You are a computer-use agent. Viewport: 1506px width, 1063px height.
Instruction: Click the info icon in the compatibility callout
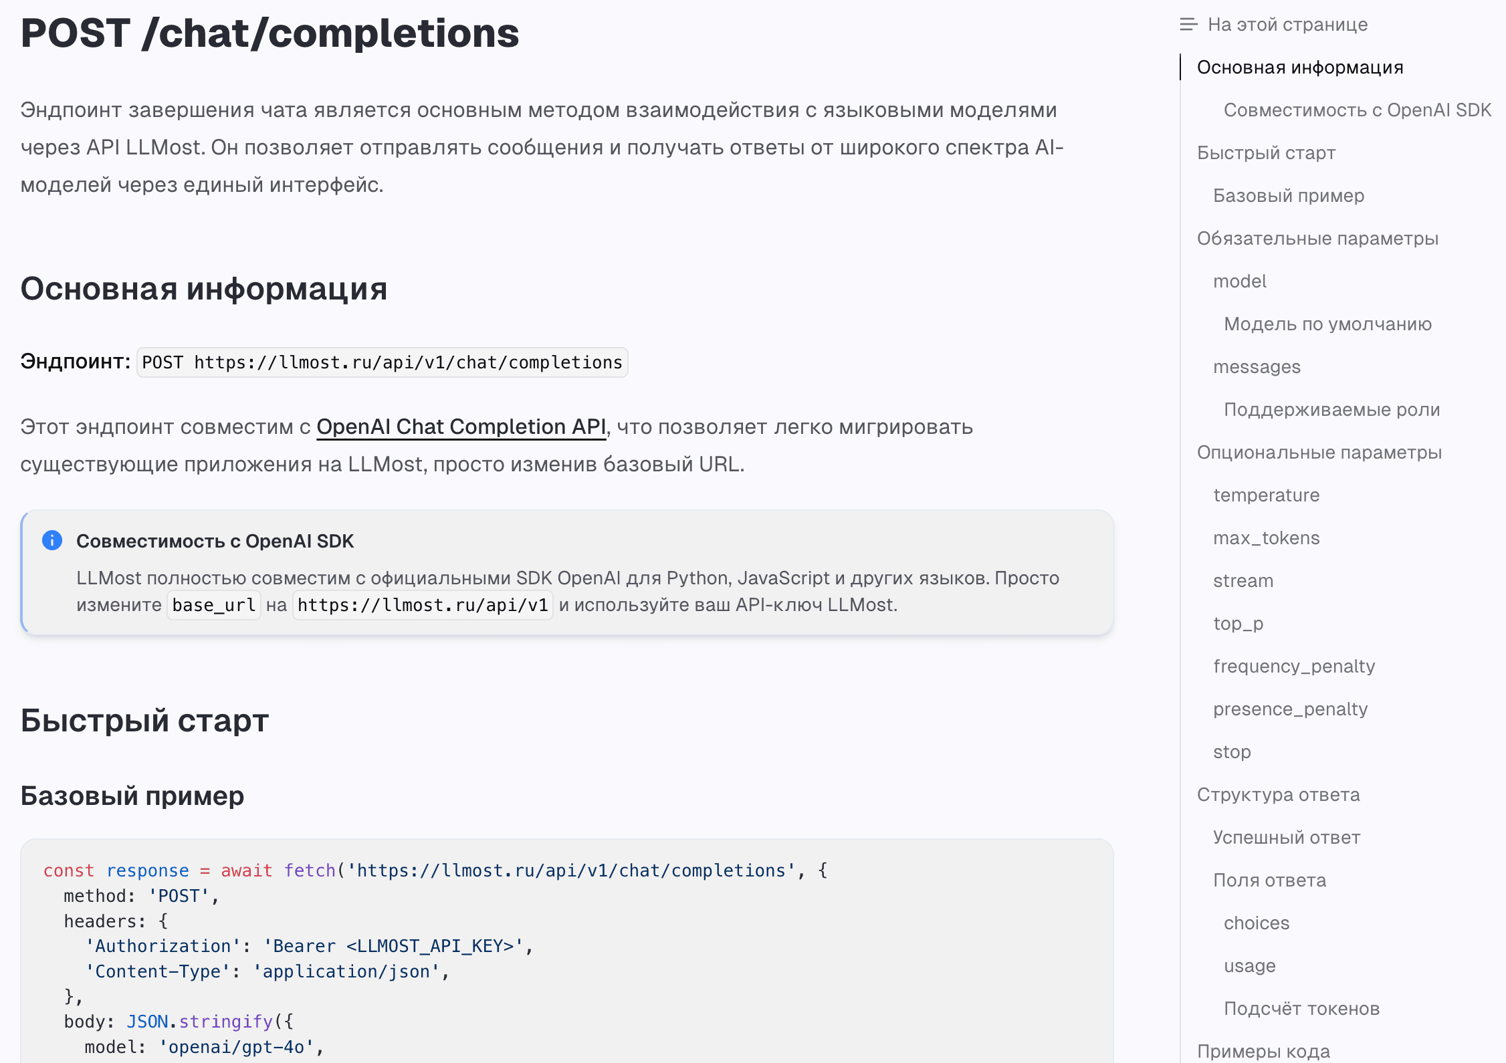[51, 541]
